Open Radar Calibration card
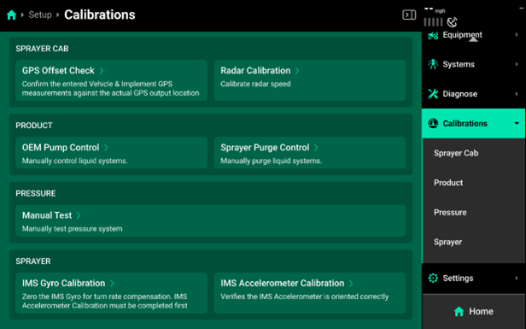This screenshot has height=329, width=526. (310, 80)
